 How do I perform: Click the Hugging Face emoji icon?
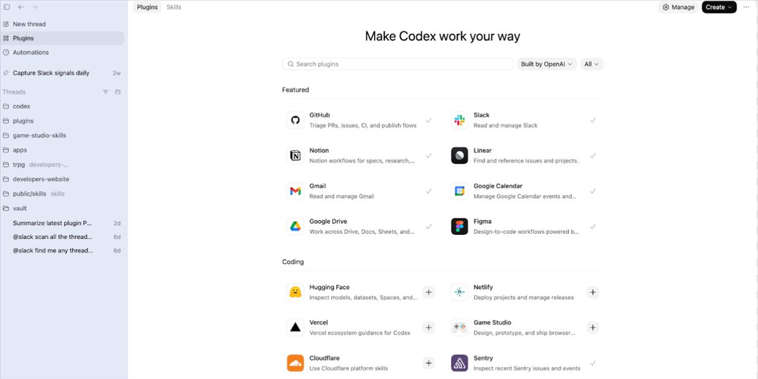tap(295, 292)
